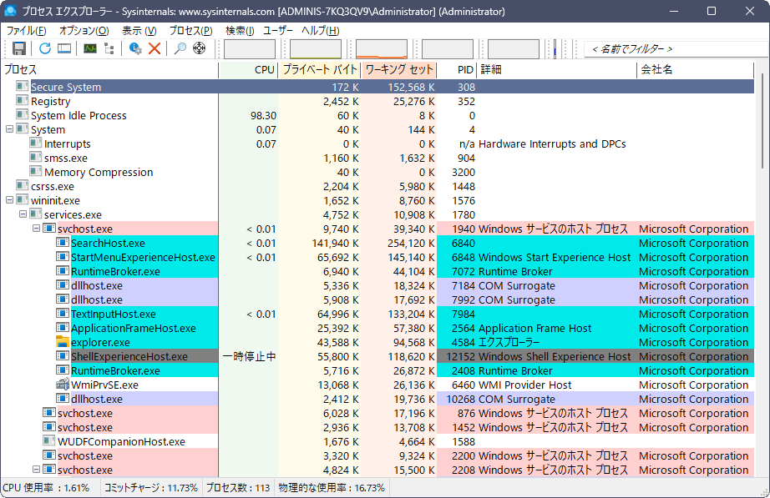Image resolution: width=770 pixels, height=498 pixels.
Task: Click the Save floppy disk icon
Action: point(19,48)
